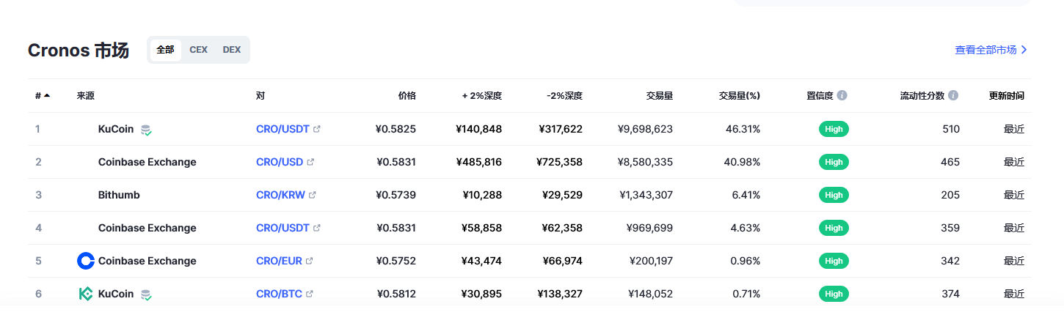
Task: Sort by the 流动性分数 column header
Action: (x=922, y=95)
